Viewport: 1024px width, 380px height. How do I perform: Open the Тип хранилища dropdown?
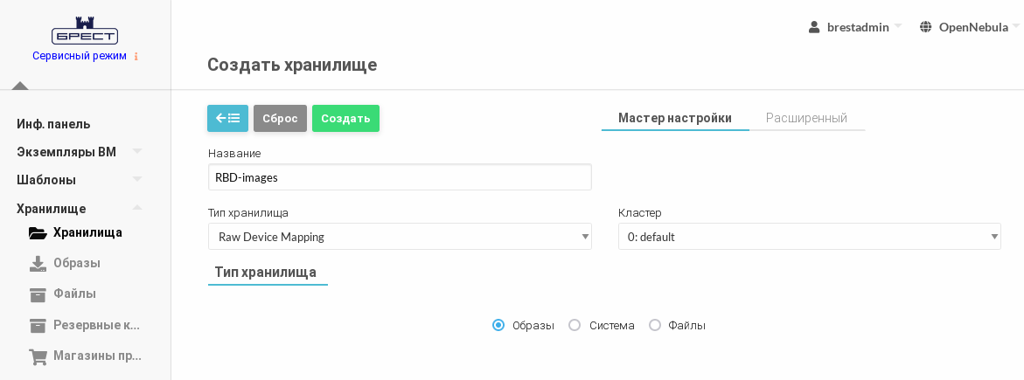coord(400,237)
